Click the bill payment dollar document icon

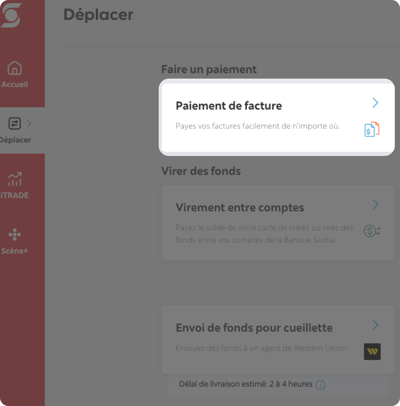point(372,129)
